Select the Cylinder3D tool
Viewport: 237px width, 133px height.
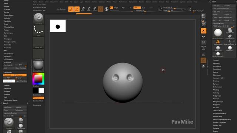(x=230, y=31)
